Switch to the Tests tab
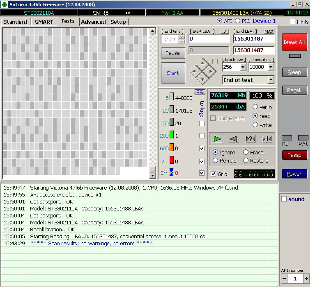 (68, 21)
